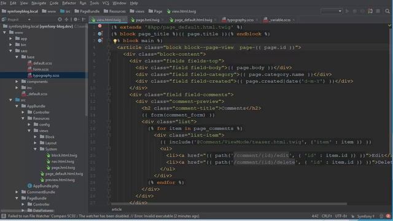The height and width of the screenshot is (221, 393).
Task: Open the run configuration dropdown
Action: coord(332,11)
